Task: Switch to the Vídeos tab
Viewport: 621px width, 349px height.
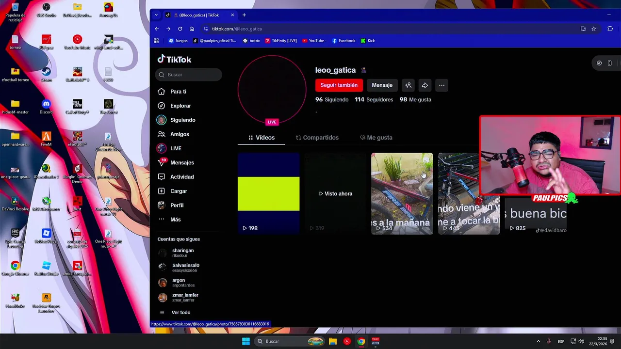Action: [x=261, y=138]
